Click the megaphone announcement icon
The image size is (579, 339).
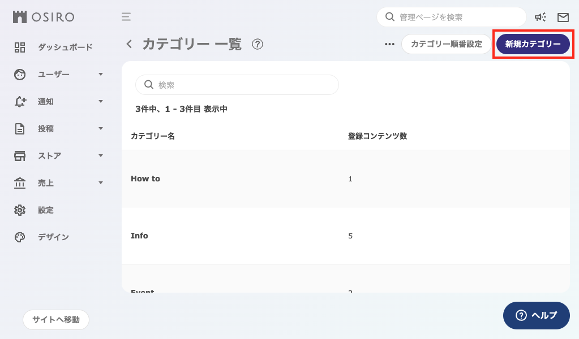540,17
